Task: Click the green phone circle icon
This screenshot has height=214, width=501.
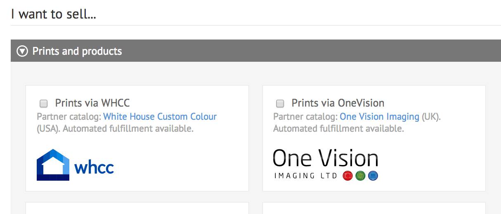Action: (x=360, y=176)
